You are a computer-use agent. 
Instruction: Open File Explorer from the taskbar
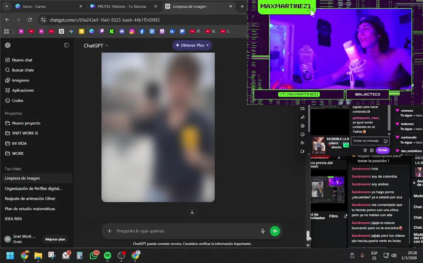(x=38, y=255)
